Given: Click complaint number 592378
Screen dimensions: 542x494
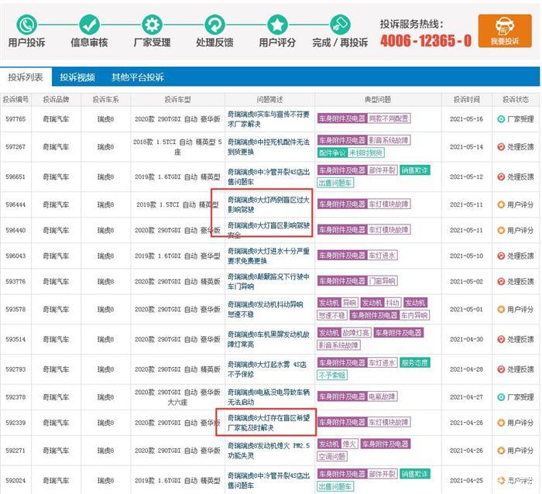Looking at the screenshot, I should tap(15, 397).
